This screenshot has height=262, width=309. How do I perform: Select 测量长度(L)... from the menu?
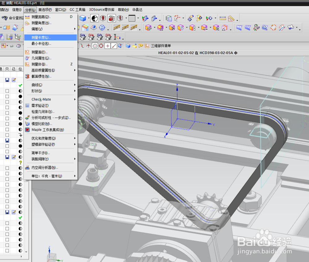coord(50,37)
